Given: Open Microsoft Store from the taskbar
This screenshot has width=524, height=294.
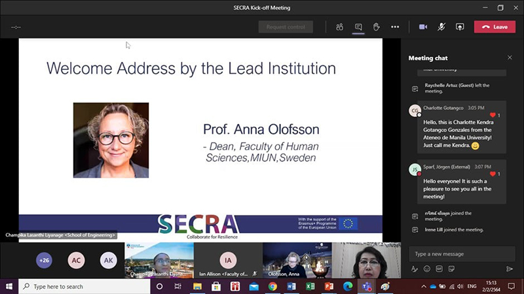Looking at the screenshot, I should pyautogui.click(x=216, y=286).
